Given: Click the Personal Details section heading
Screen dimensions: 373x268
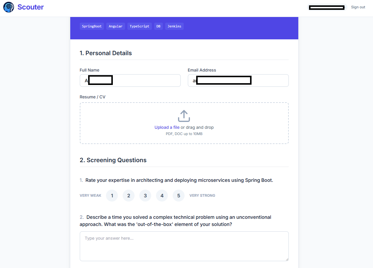Looking at the screenshot, I should pyautogui.click(x=106, y=53).
